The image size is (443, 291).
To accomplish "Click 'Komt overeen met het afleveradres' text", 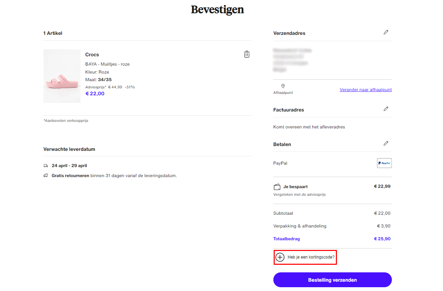I will tap(309, 127).
